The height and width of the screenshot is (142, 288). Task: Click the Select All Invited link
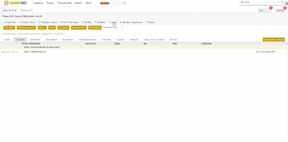click(9, 34)
